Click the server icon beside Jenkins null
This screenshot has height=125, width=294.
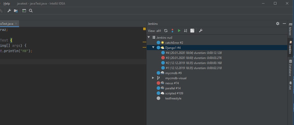pos(154,37)
